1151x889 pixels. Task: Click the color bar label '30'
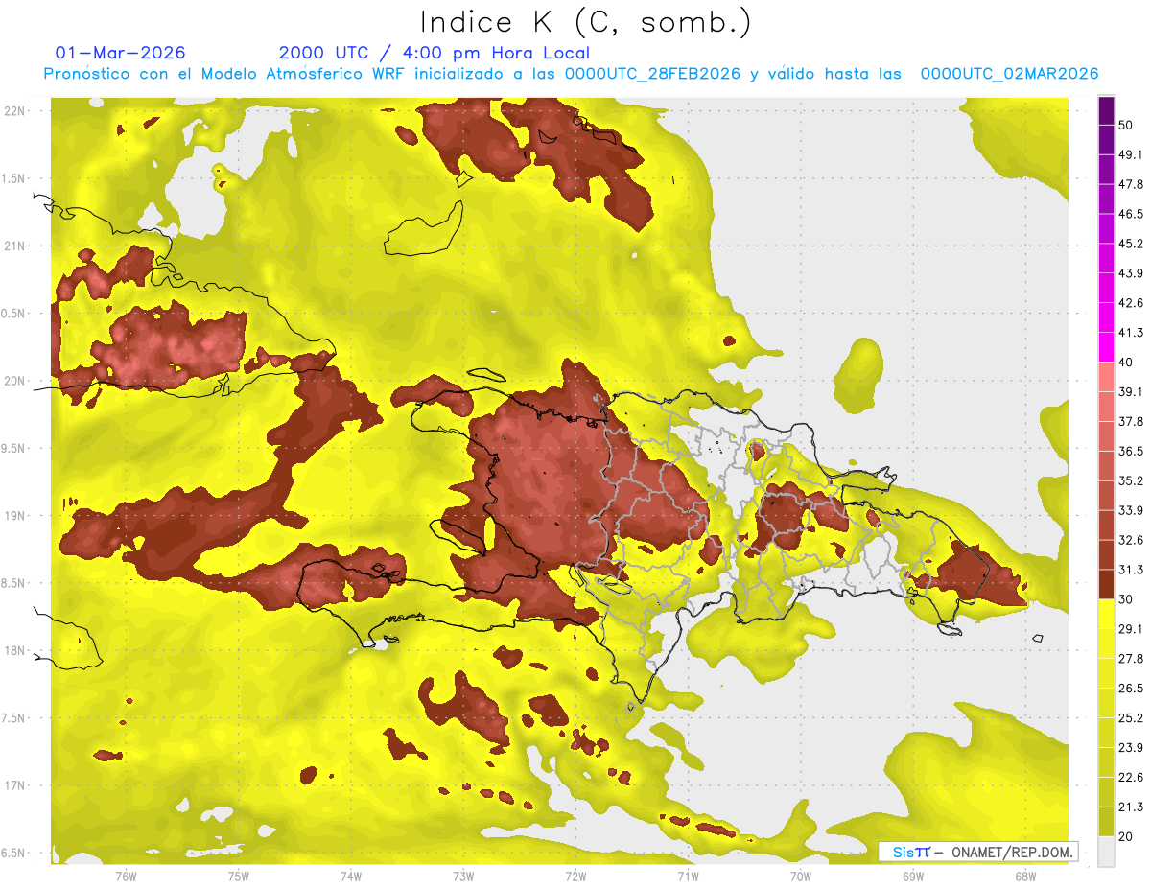coord(1126,599)
